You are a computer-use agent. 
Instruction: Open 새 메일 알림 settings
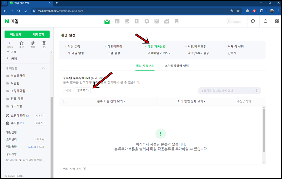(x=76, y=53)
